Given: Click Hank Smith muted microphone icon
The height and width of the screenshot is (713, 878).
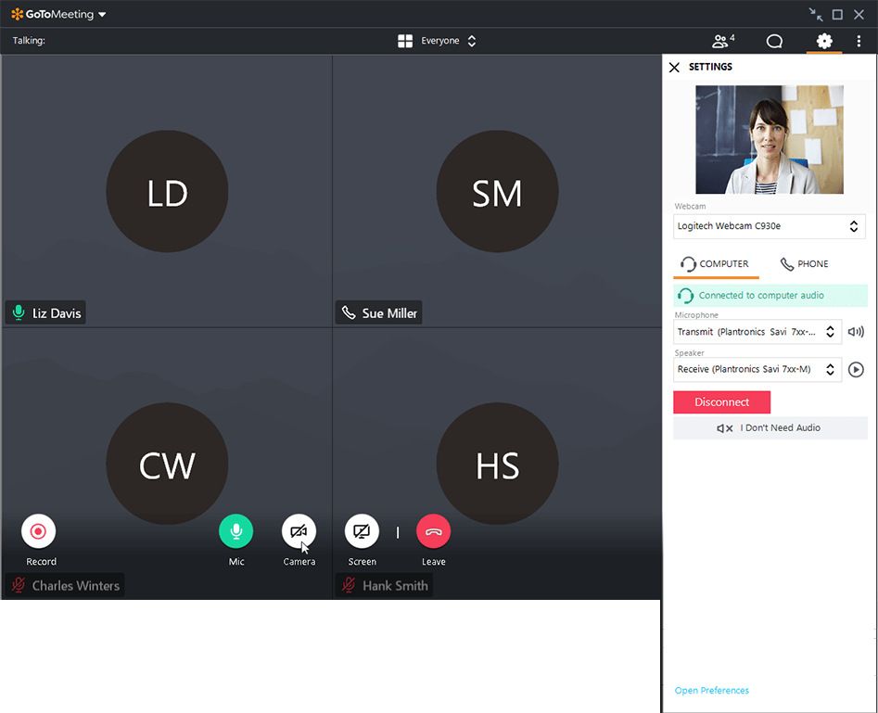Looking at the screenshot, I should [x=349, y=585].
